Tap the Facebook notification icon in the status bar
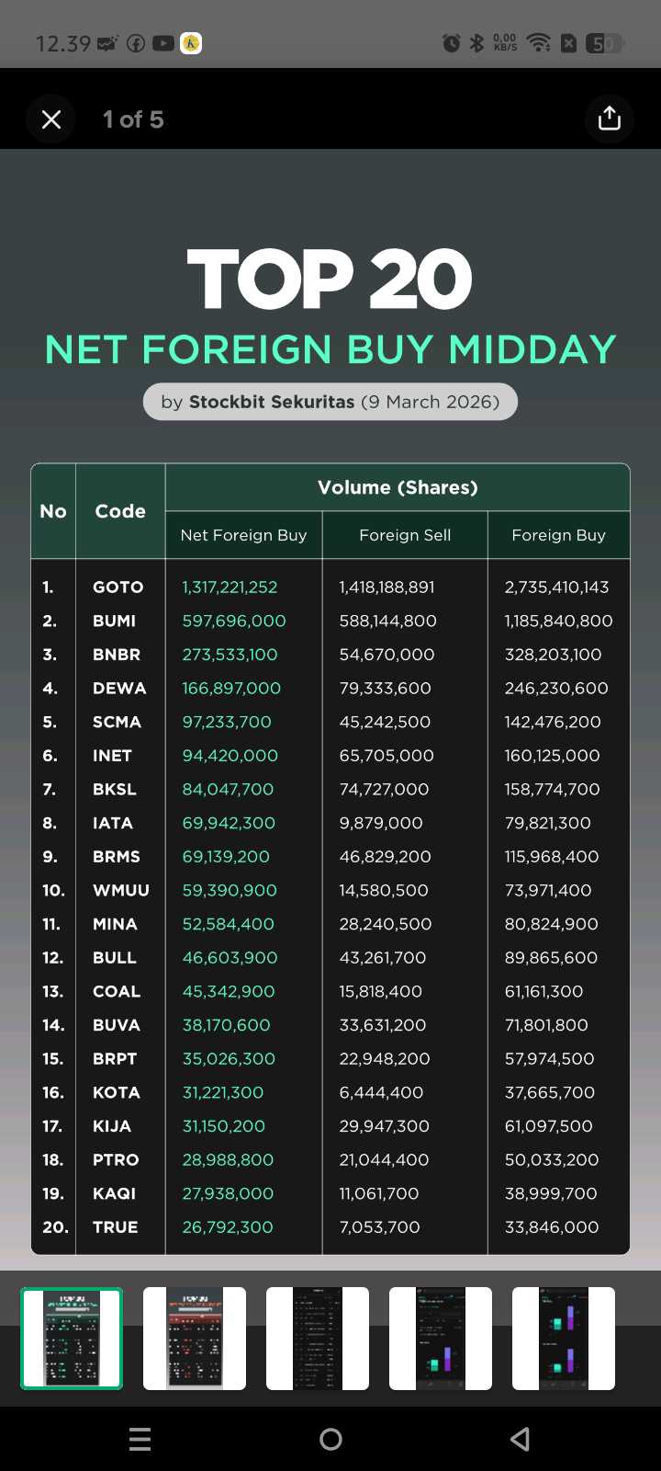This screenshot has height=1471, width=661. (x=136, y=43)
